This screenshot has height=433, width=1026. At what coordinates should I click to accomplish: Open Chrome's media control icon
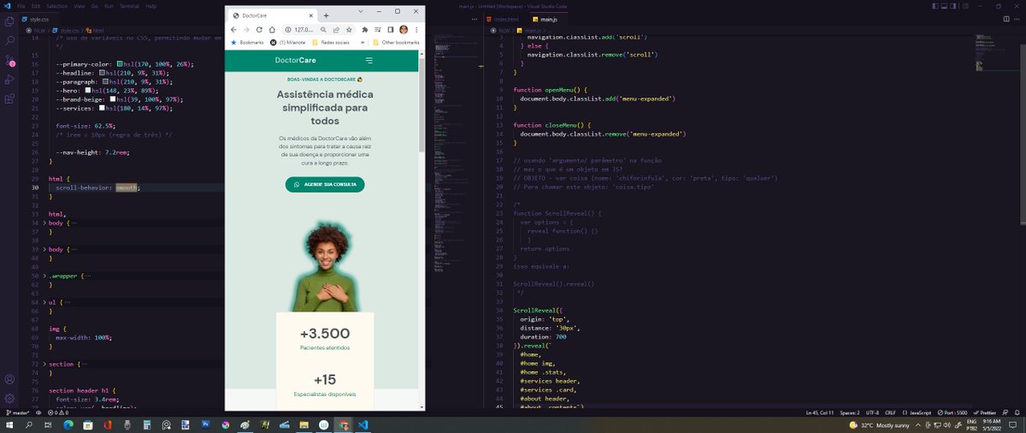[x=377, y=29]
